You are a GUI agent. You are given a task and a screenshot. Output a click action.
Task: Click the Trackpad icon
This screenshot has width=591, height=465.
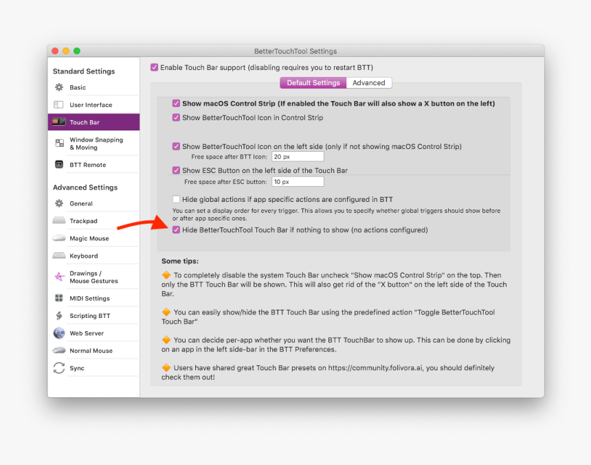click(x=59, y=220)
